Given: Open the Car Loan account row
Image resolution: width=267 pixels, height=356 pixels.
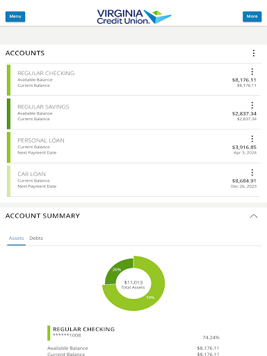Looking at the screenshot, I should click(133, 181).
